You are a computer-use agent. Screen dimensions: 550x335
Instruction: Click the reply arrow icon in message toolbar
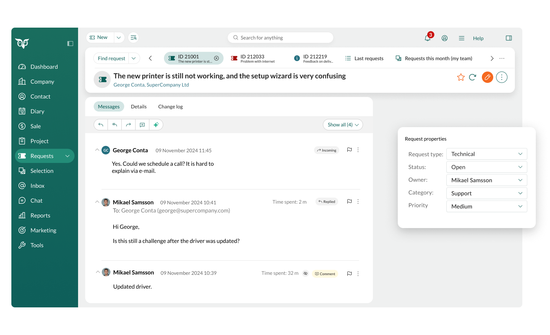click(x=101, y=125)
